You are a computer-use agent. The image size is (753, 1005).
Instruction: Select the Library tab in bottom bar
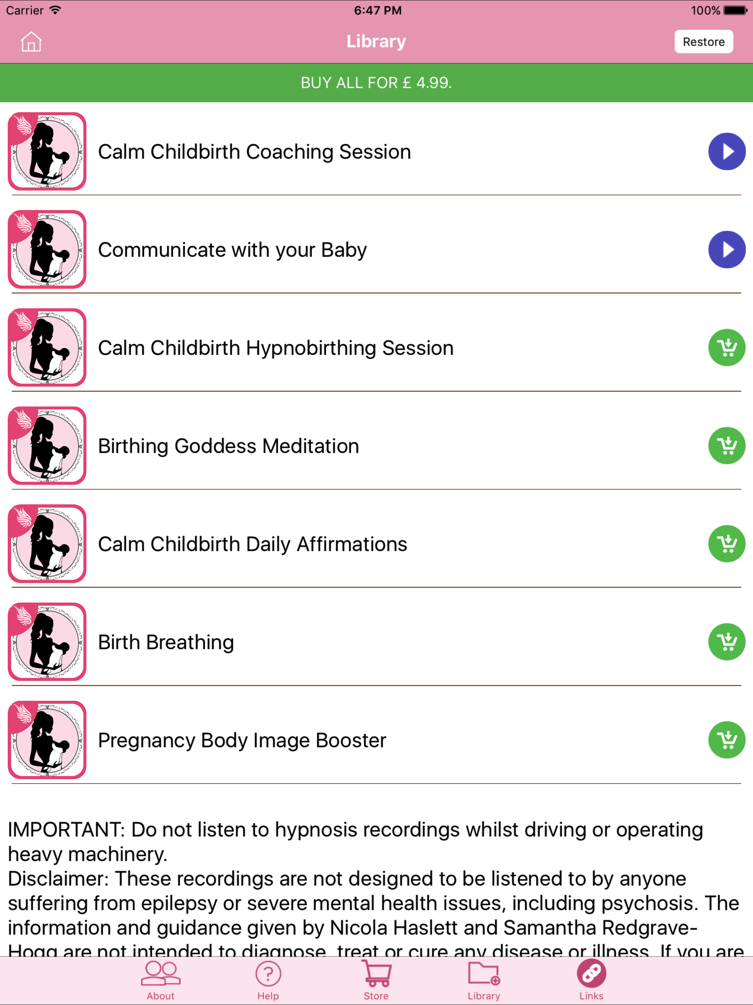(x=484, y=980)
